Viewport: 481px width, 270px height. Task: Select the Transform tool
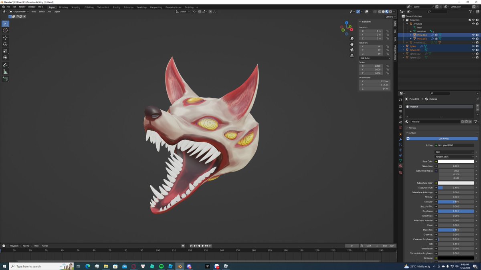pos(5,58)
